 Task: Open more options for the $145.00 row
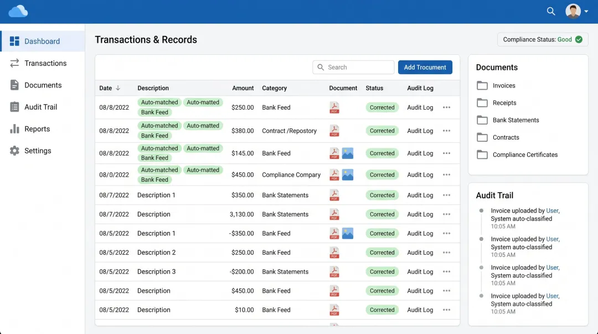coord(447,153)
